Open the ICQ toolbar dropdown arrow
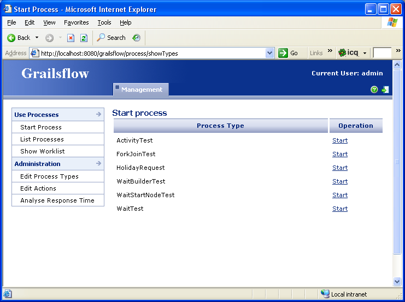The height and width of the screenshot is (302, 405). tap(365, 53)
